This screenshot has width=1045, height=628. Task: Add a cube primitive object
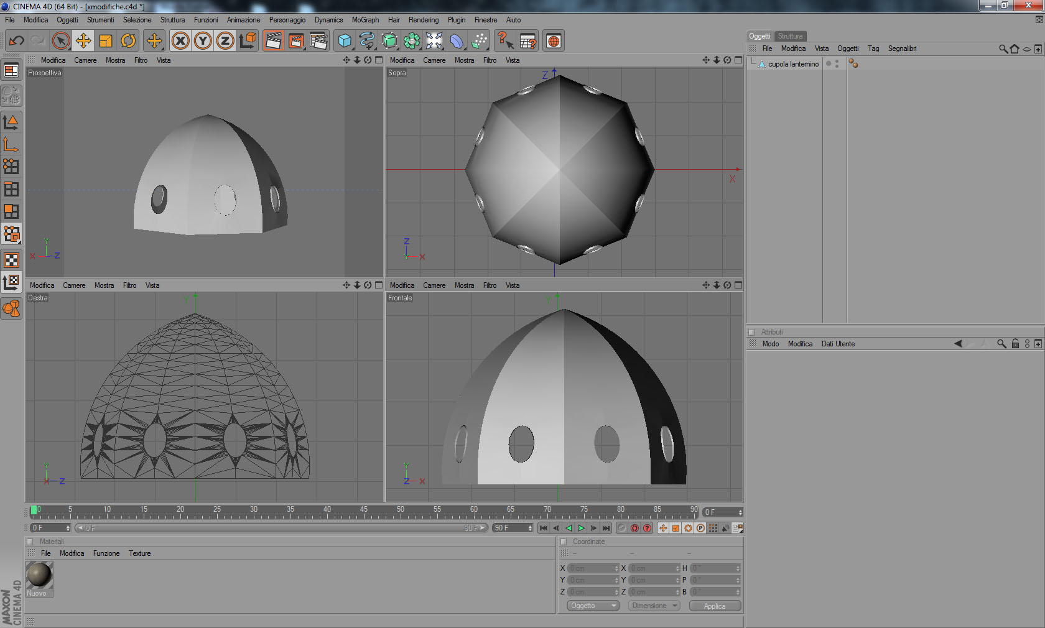click(344, 41)
